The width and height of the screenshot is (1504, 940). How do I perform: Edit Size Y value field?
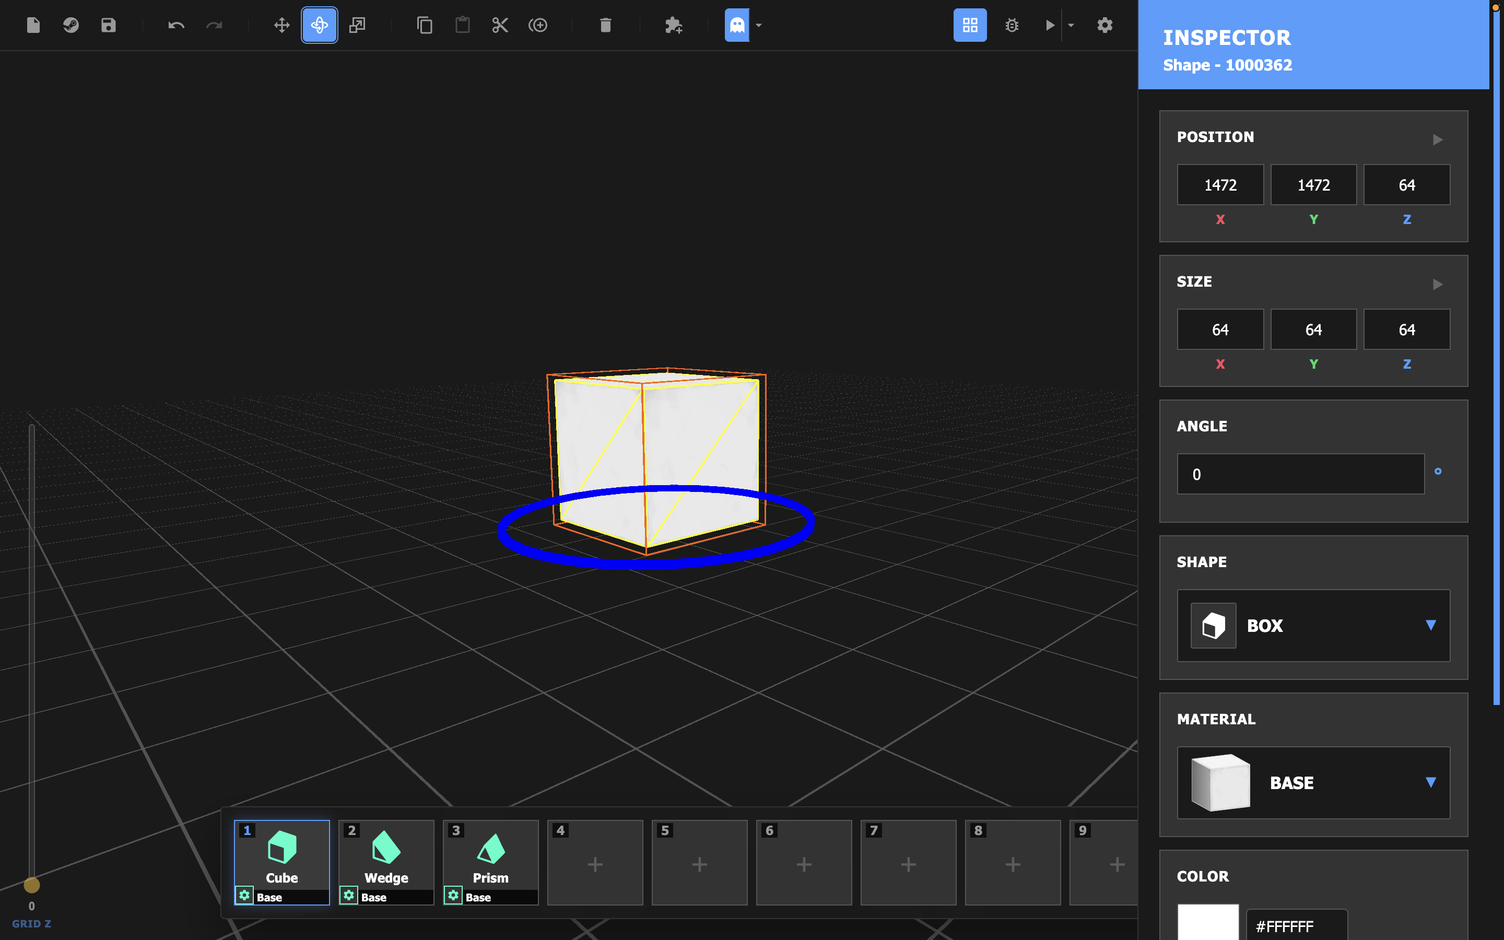(1313, 330)
